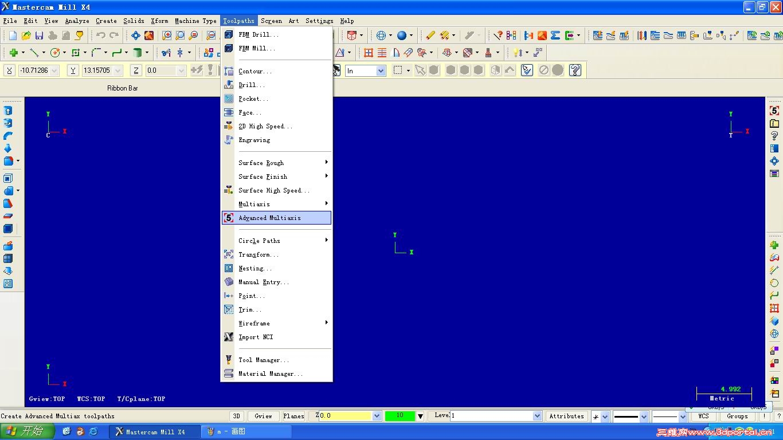Click the Fit to screen icon
The height and width of the screenshot is (440, 783).
[136, 36]
